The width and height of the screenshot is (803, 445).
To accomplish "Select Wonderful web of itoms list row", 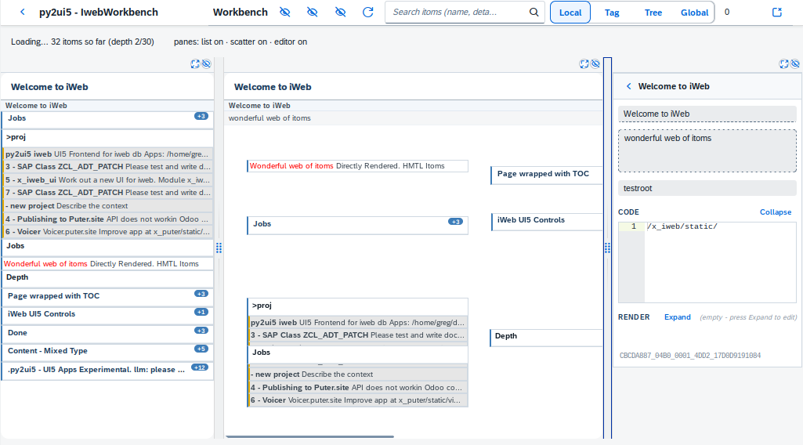I will point(107,264).
